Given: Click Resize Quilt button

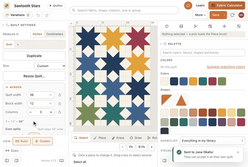Looking at the screenshot, I should coord(34,76).
